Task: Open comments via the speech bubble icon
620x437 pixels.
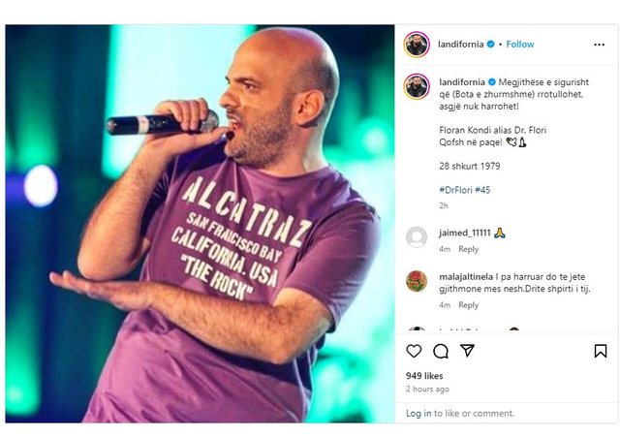Action: click(x=441, y=351)
